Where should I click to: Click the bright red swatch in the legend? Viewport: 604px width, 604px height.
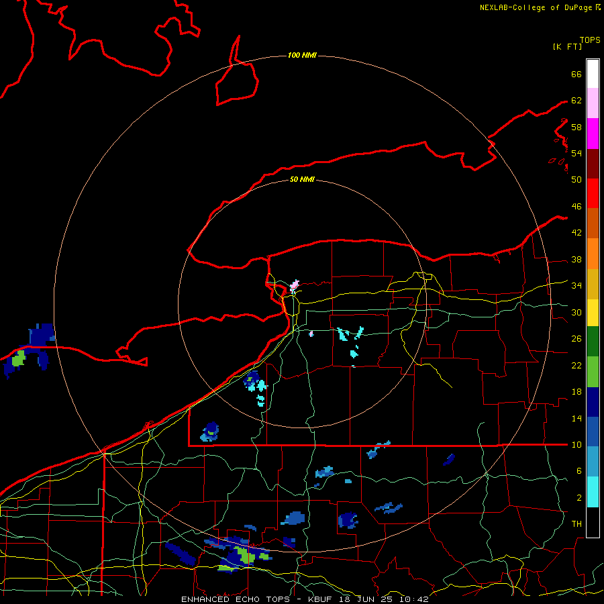(x=593, y=193)
